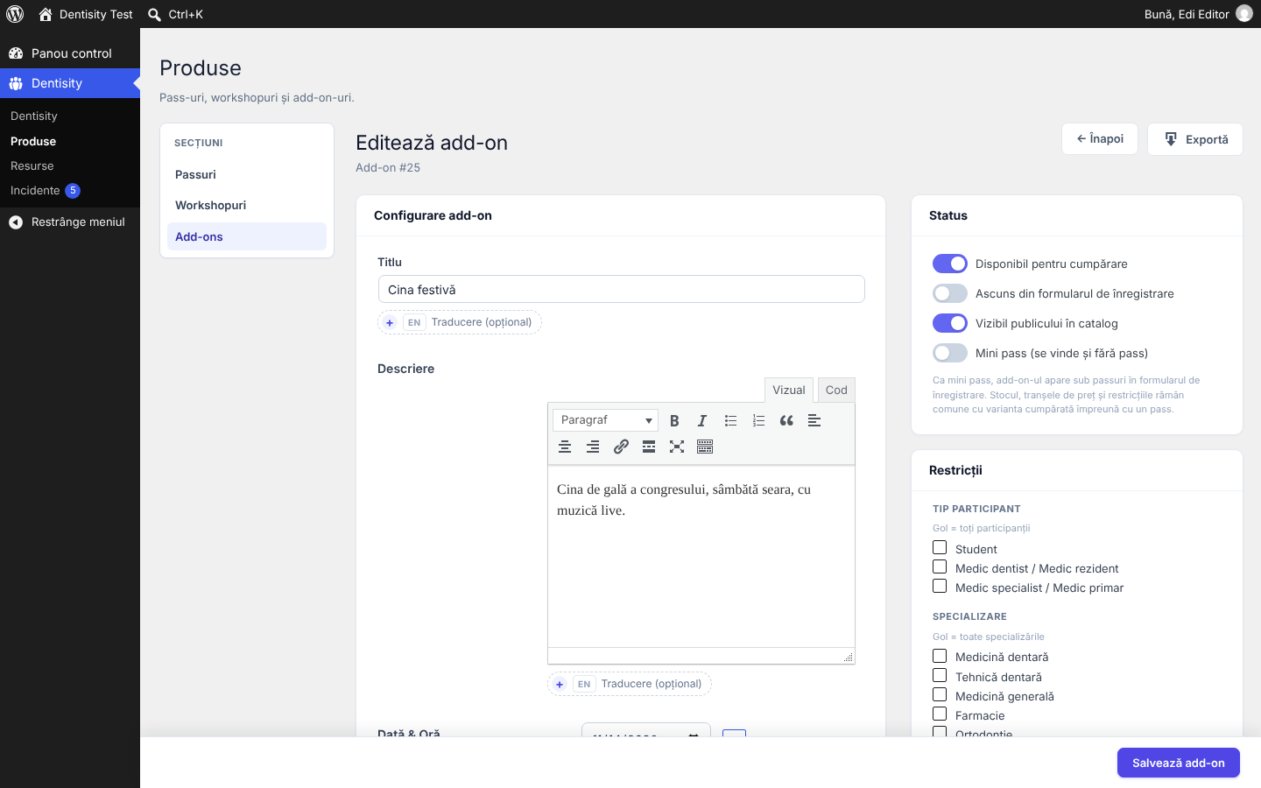Viewport: 1261px width, 788px height.
Task: Enable the Mini pass switch
Action: [x=950, y=353]
